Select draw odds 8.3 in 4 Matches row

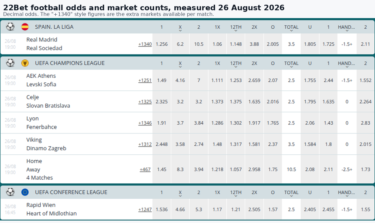(x=180, y=169)
